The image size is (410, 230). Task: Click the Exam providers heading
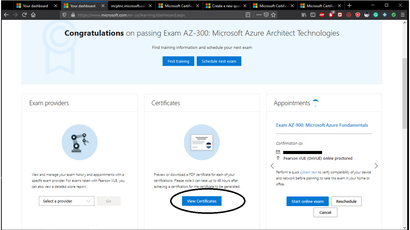point(49,103)
